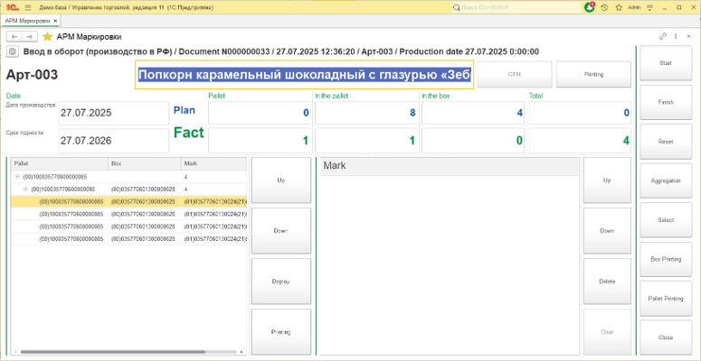Click the Up button above Delete
The width and height of the screenshot is (701, 361).
click(607, 180)
